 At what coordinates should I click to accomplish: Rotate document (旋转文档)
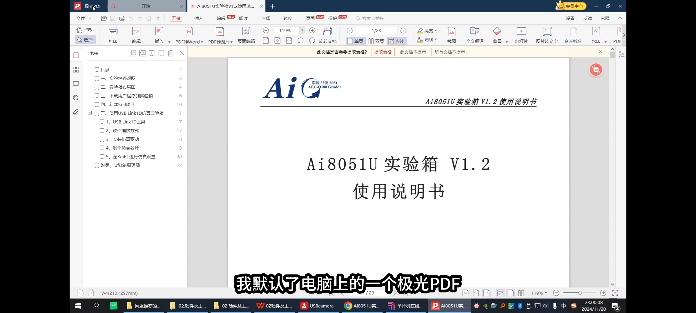click(x=328, y=35)
